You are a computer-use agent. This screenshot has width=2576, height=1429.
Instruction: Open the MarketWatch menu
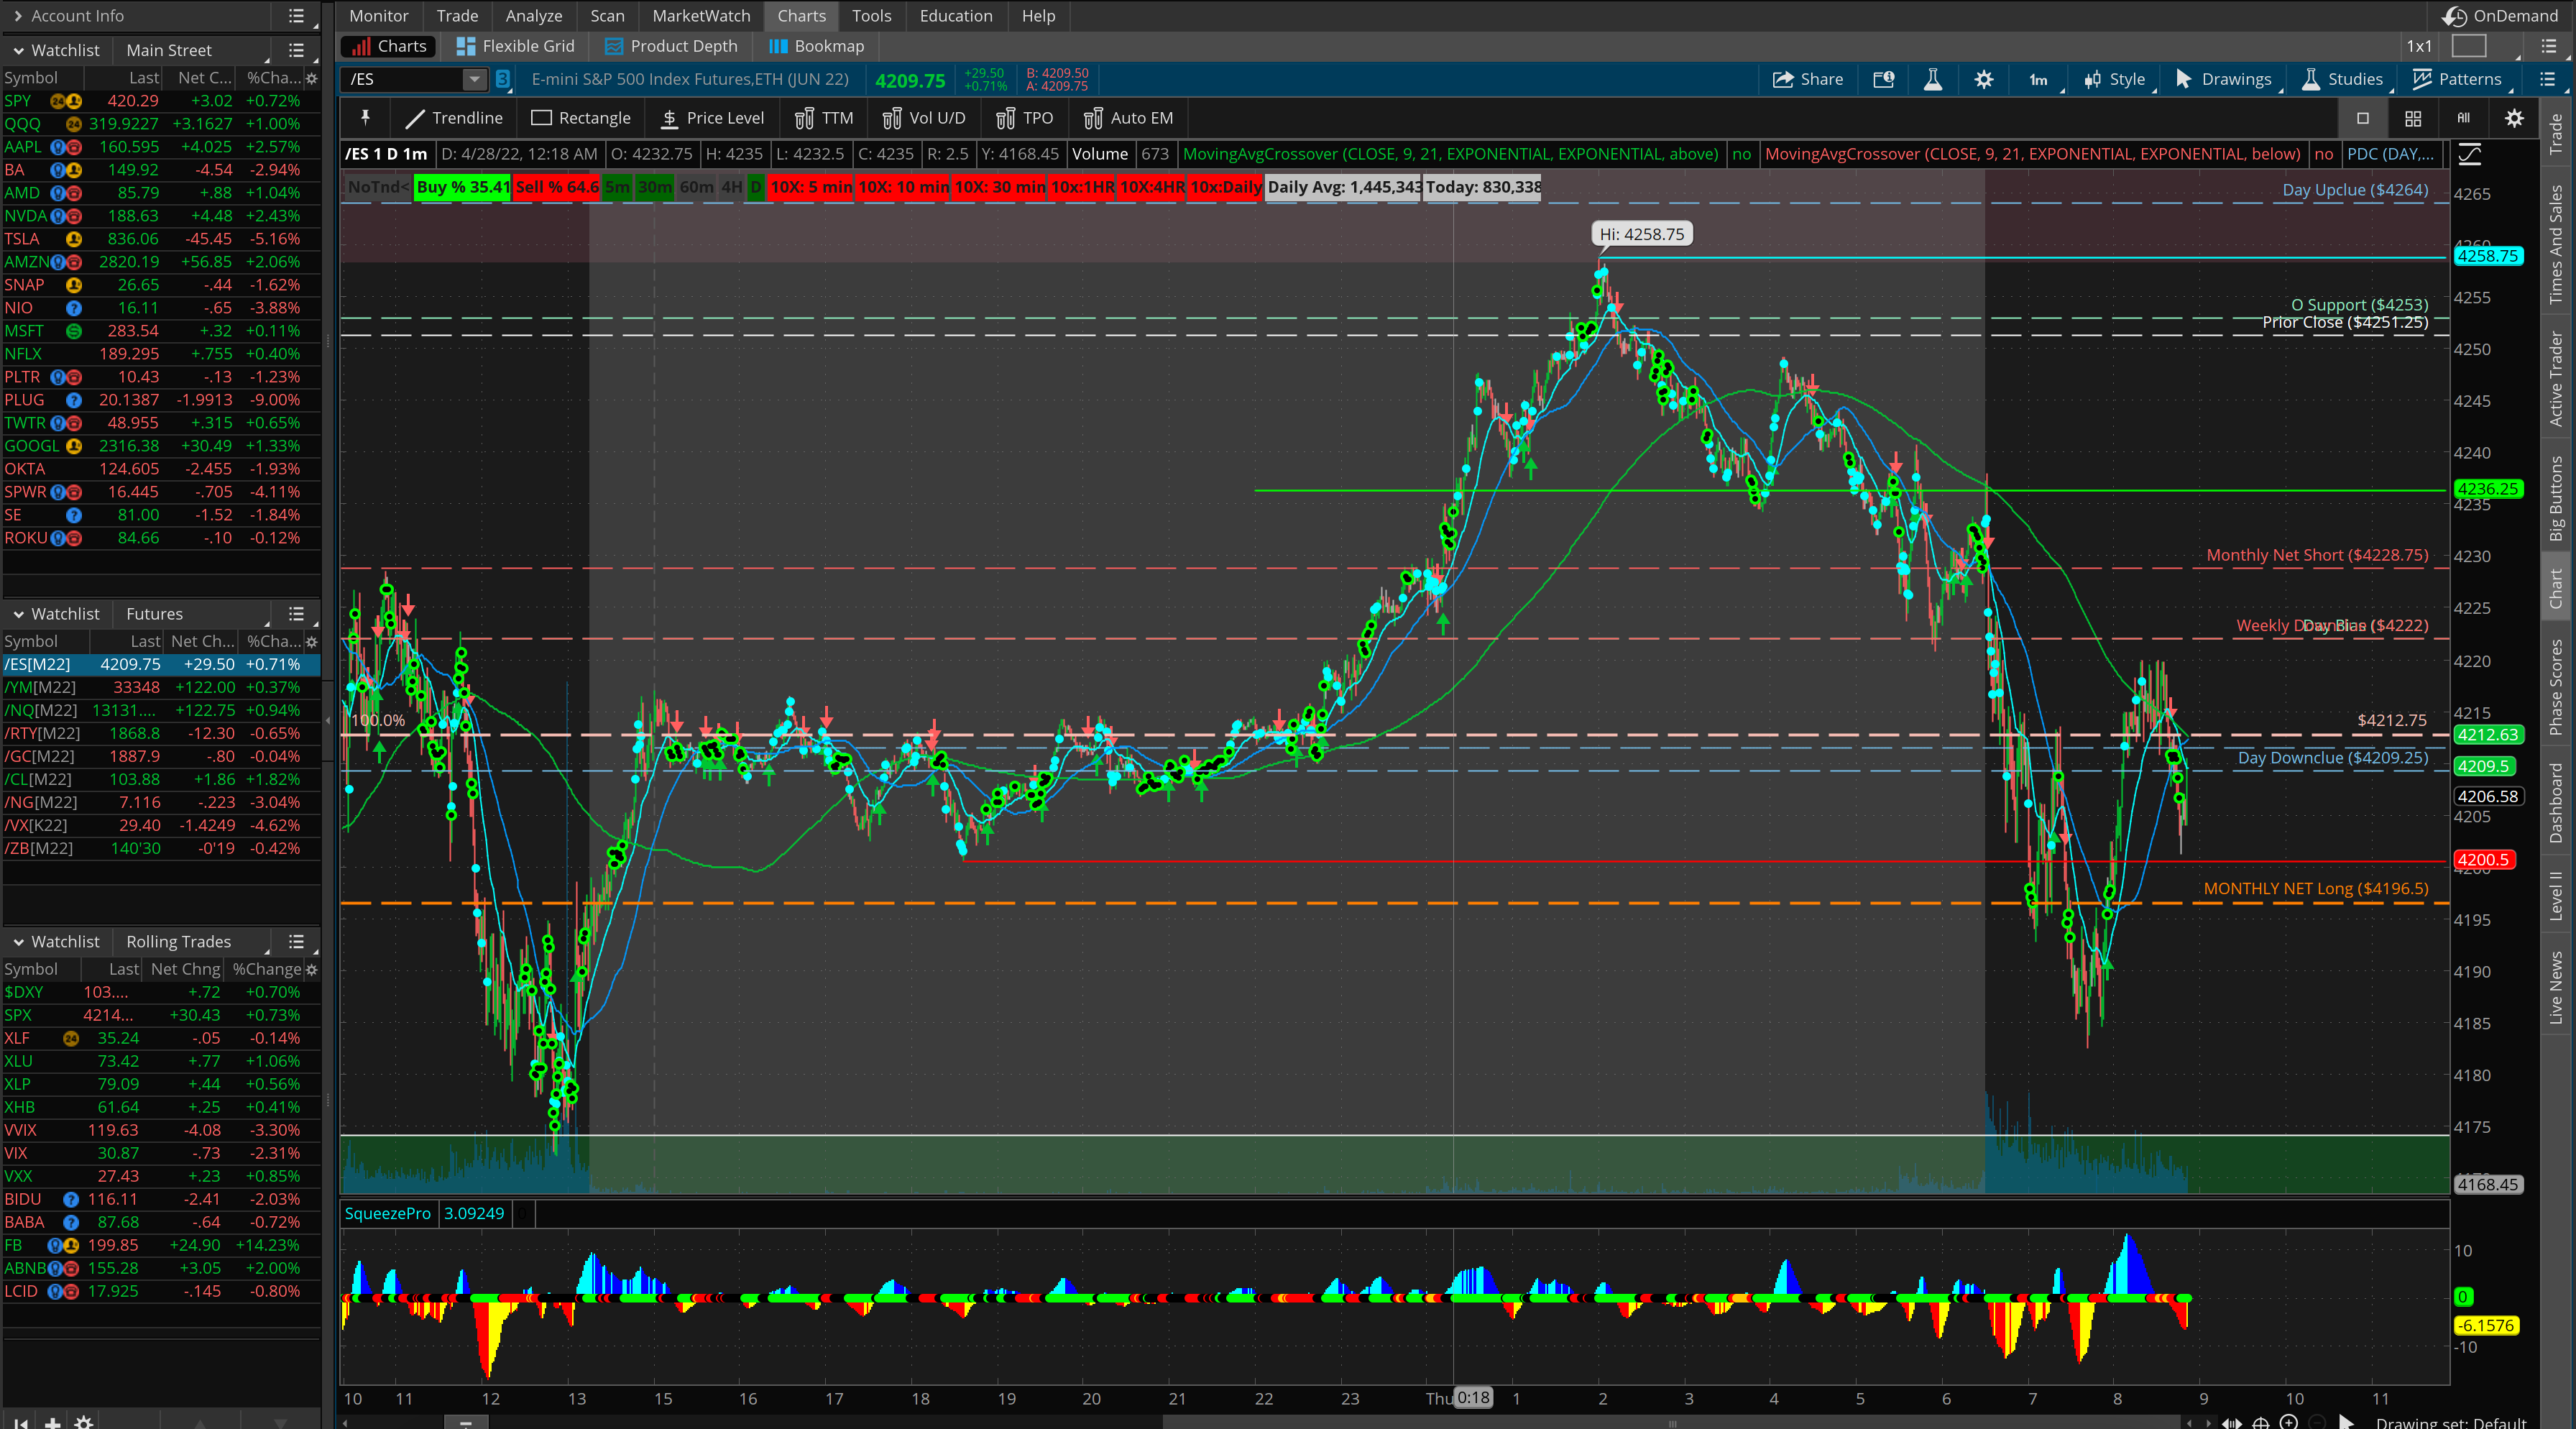pyautogui.click(x=700, y=15)
